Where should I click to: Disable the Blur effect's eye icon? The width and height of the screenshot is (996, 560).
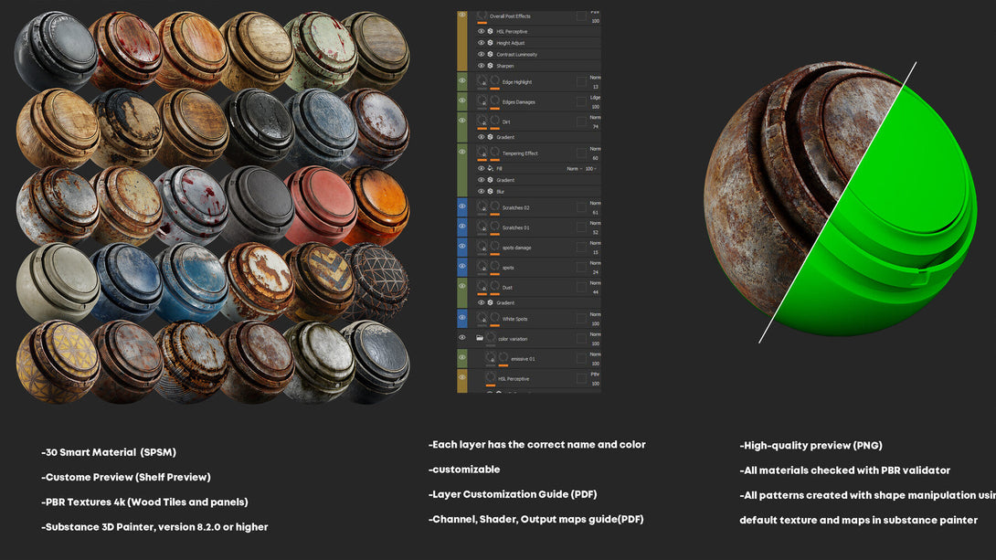(x=481, y=191)
